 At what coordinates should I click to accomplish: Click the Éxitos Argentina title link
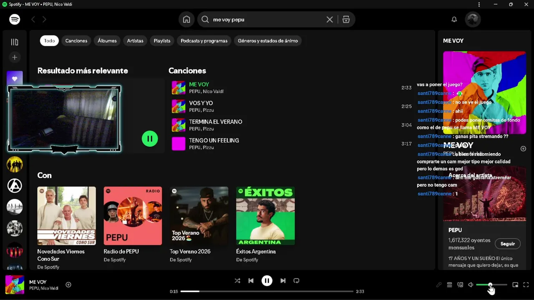(256, 251)
